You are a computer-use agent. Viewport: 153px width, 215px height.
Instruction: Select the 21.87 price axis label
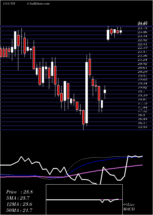click(142, 52)
